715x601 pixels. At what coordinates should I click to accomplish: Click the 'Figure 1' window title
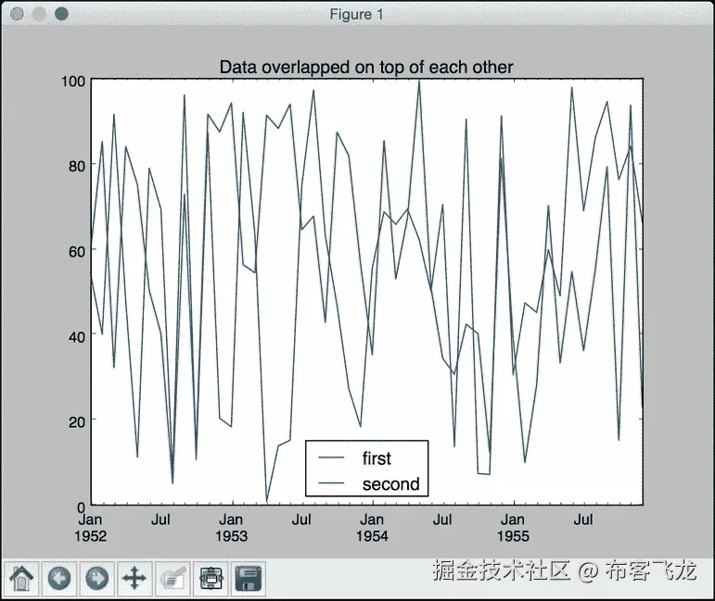(357, 14)
